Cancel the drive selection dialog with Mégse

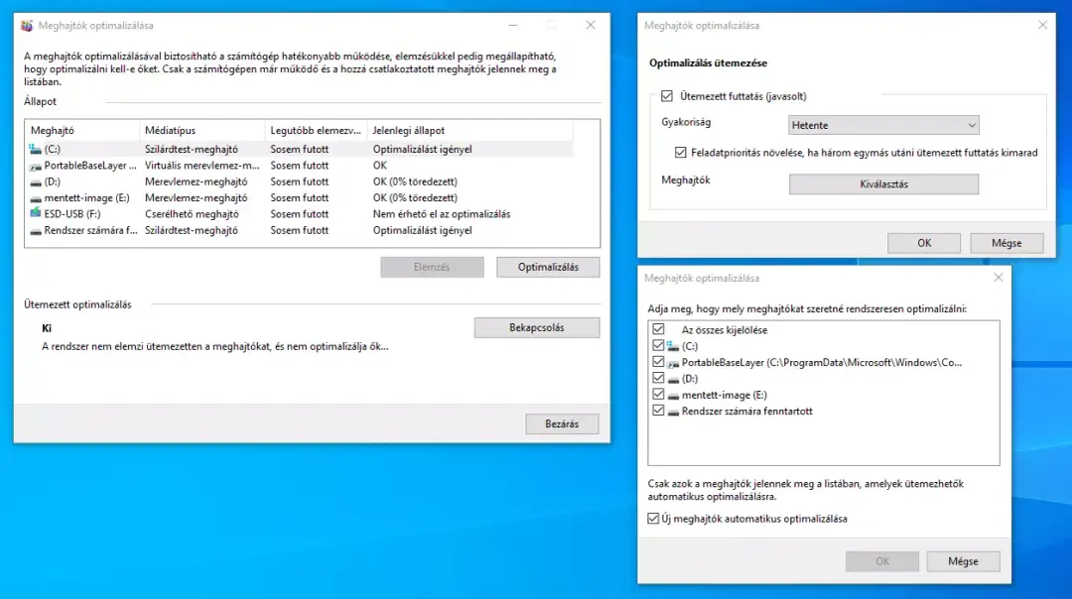[x=963, y=561]
